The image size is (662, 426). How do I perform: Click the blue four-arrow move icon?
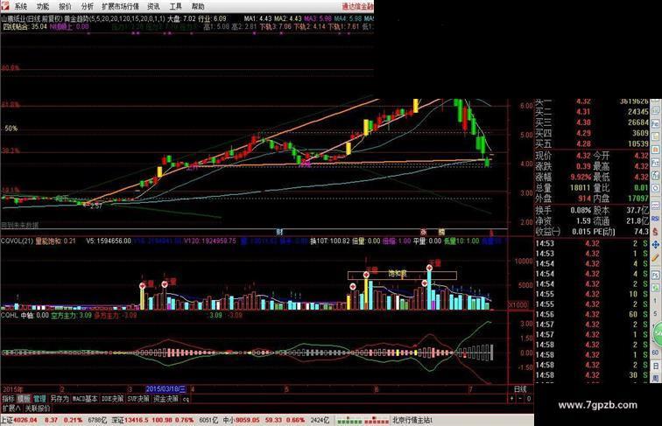656,245
